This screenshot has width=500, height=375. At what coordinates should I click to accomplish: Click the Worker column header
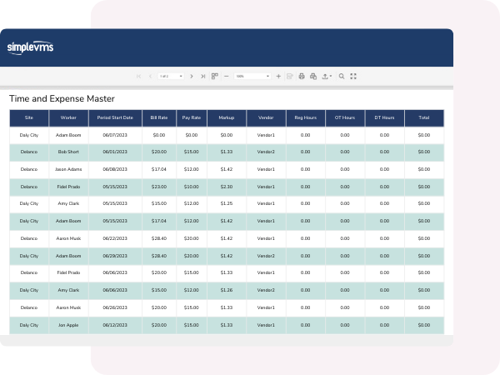click(68, 117)
